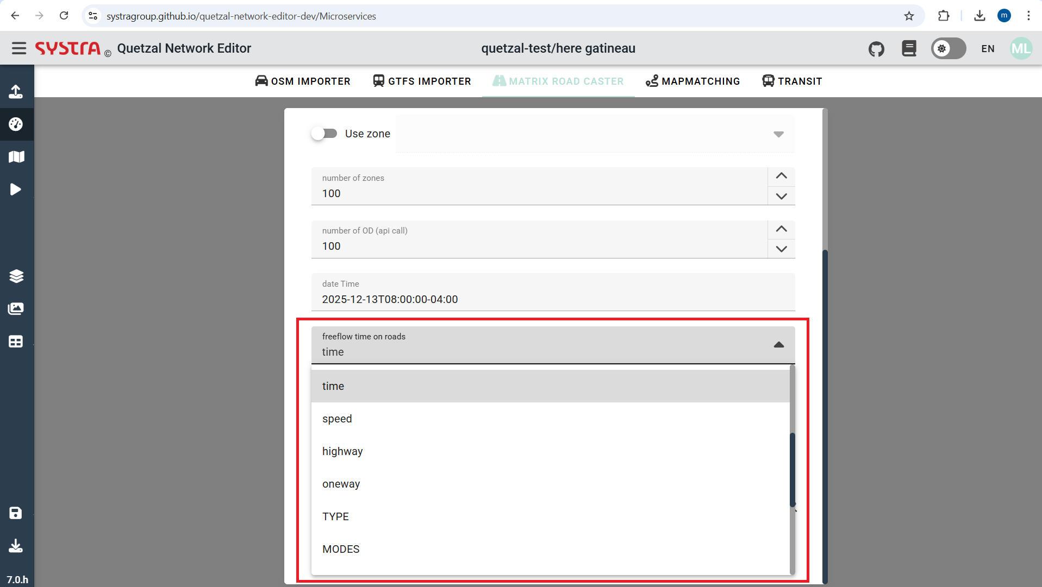The width and height of the screenshot is (1042, 587).
Task: Open the browser downloads icon
Action: click(x=979, y=16)
